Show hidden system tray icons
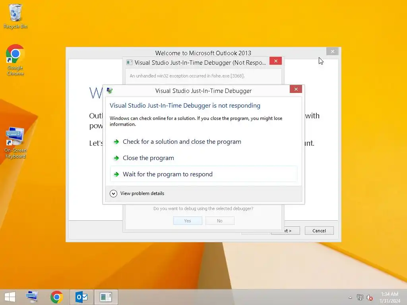Screen dimensions: 407x305 tap(350, 297)
